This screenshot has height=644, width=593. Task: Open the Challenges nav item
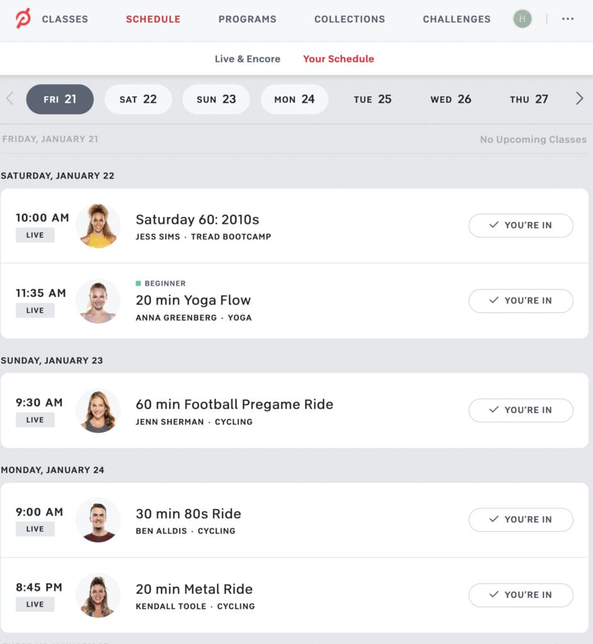[x=457, y=19]
